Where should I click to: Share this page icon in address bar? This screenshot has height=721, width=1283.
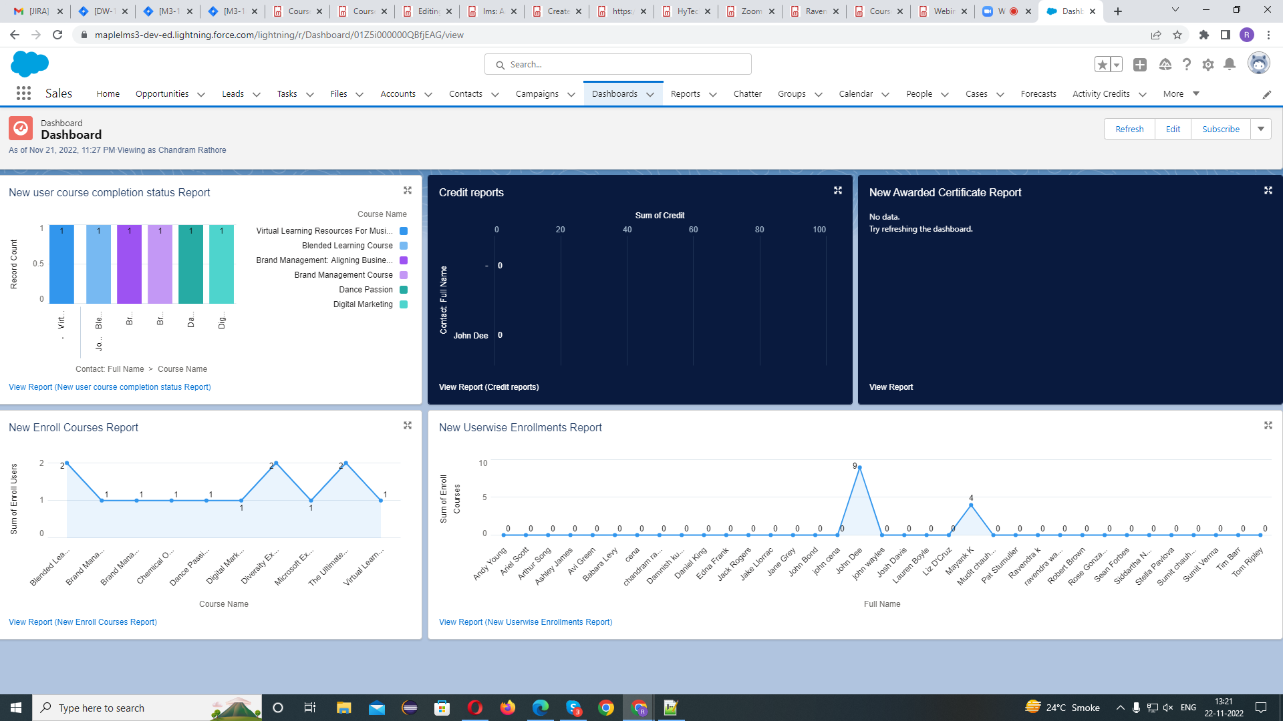(1156, 35)
